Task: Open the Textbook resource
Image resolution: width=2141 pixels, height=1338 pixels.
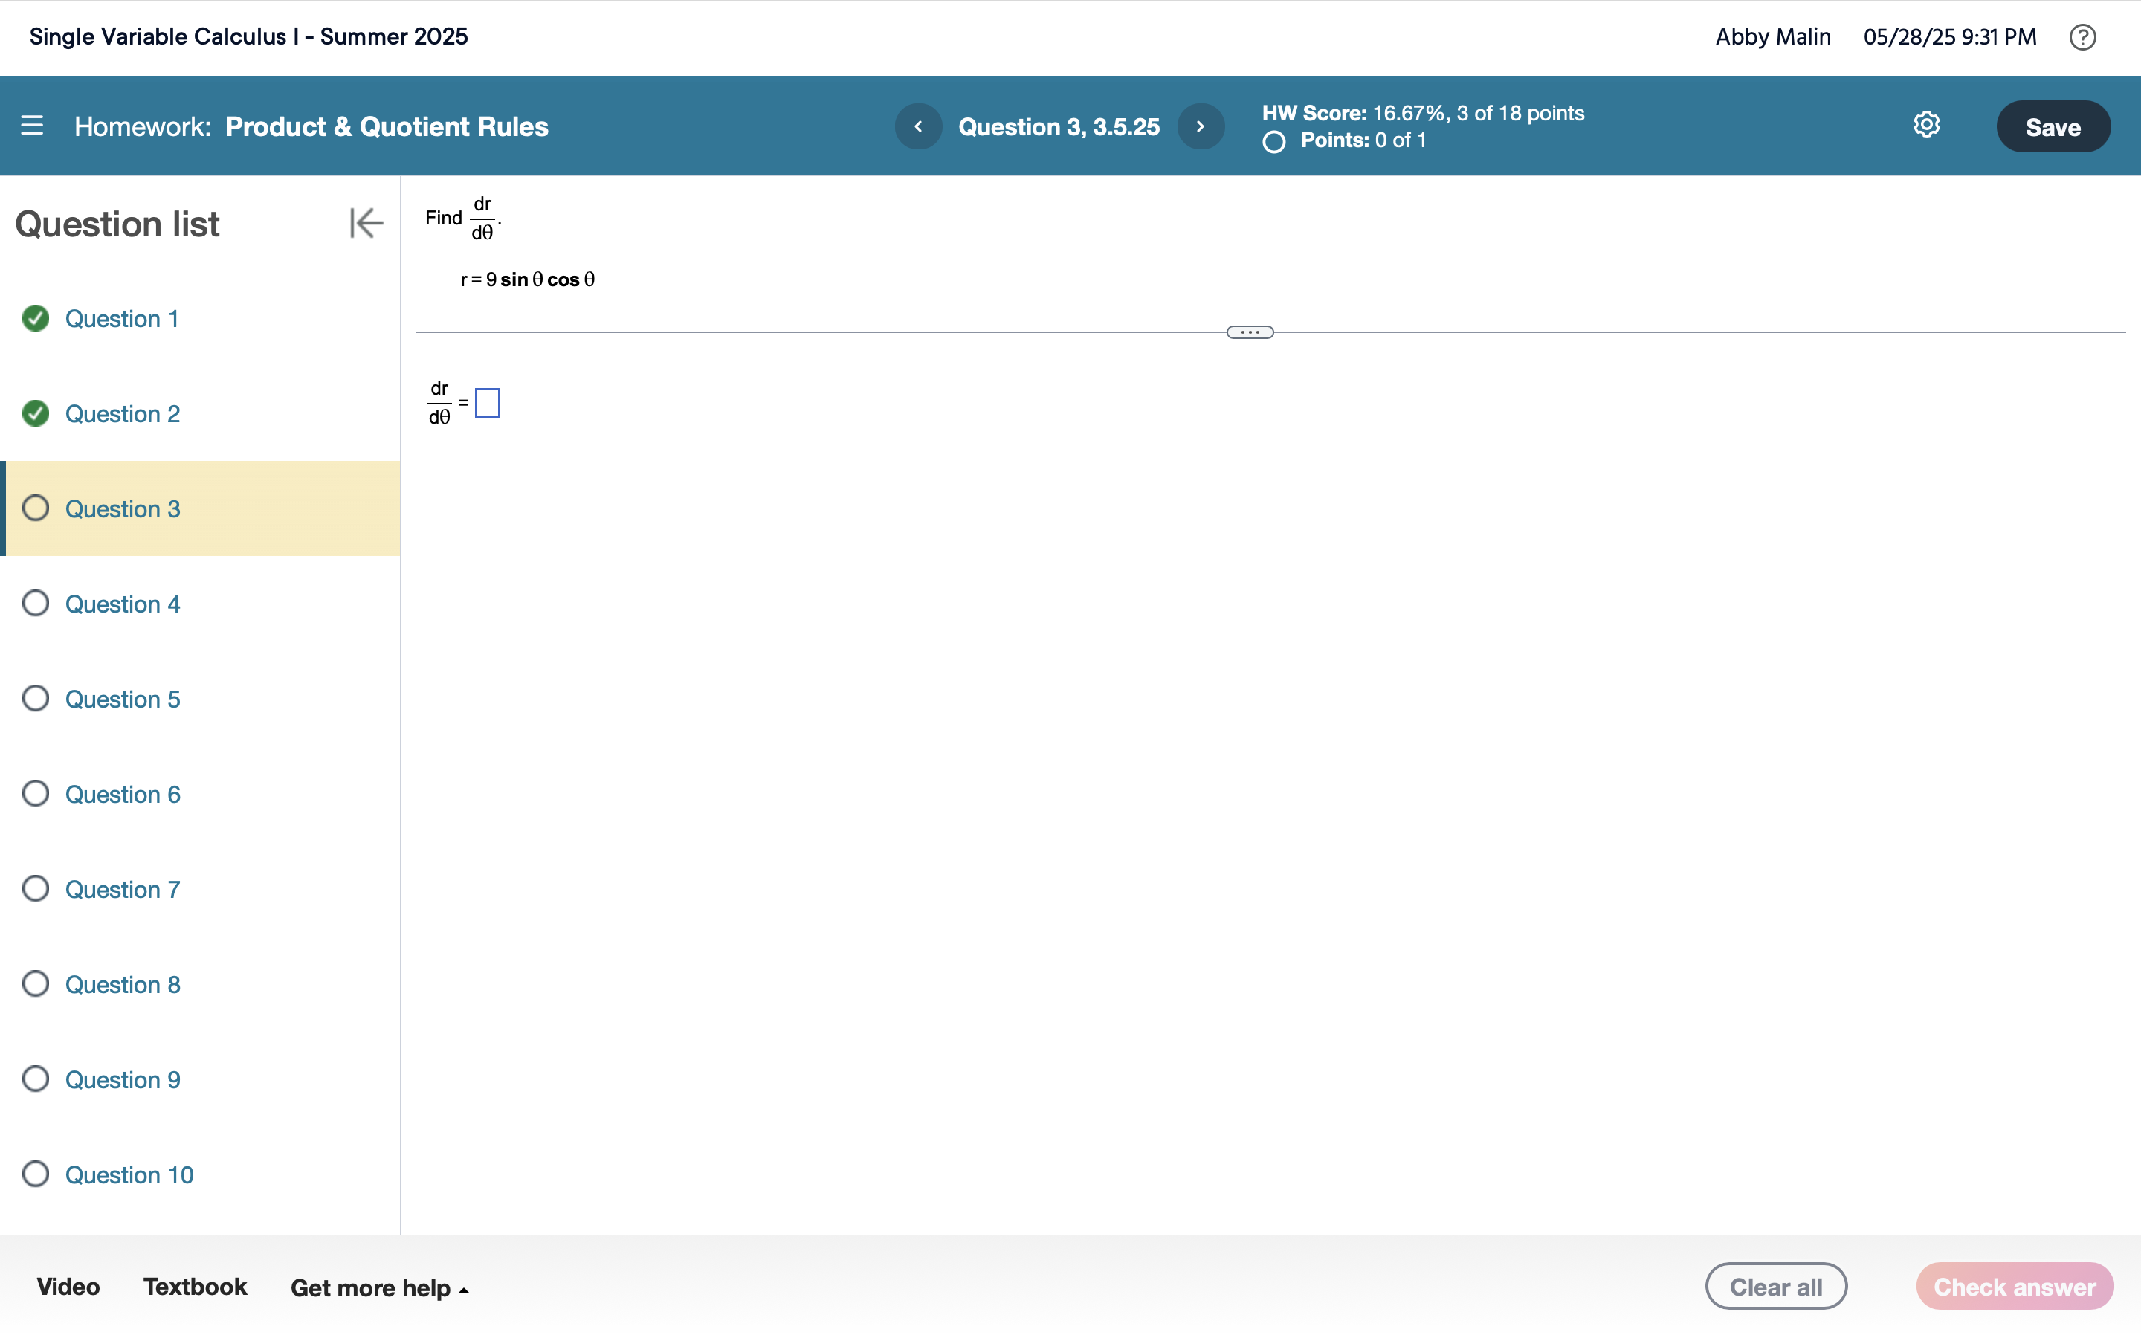Action: pyautogui.click(x=195, y=1287)
